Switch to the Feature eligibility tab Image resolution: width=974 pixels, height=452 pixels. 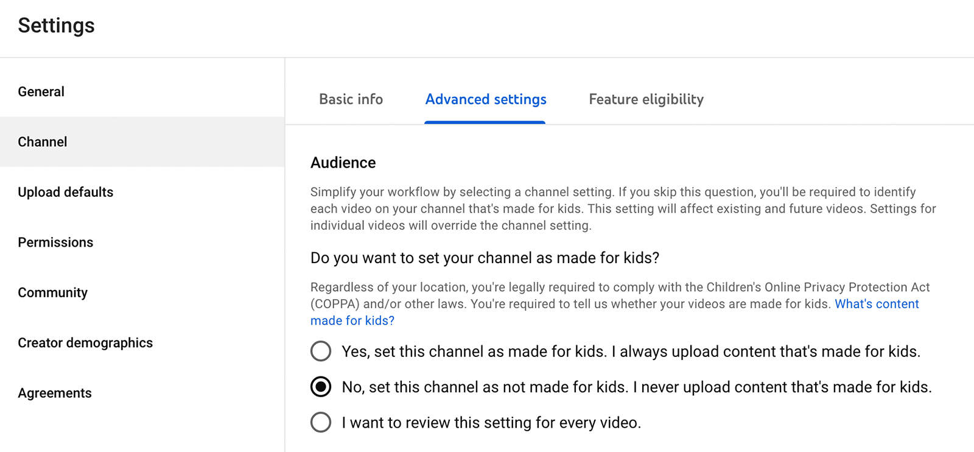[x=646, y=99]
